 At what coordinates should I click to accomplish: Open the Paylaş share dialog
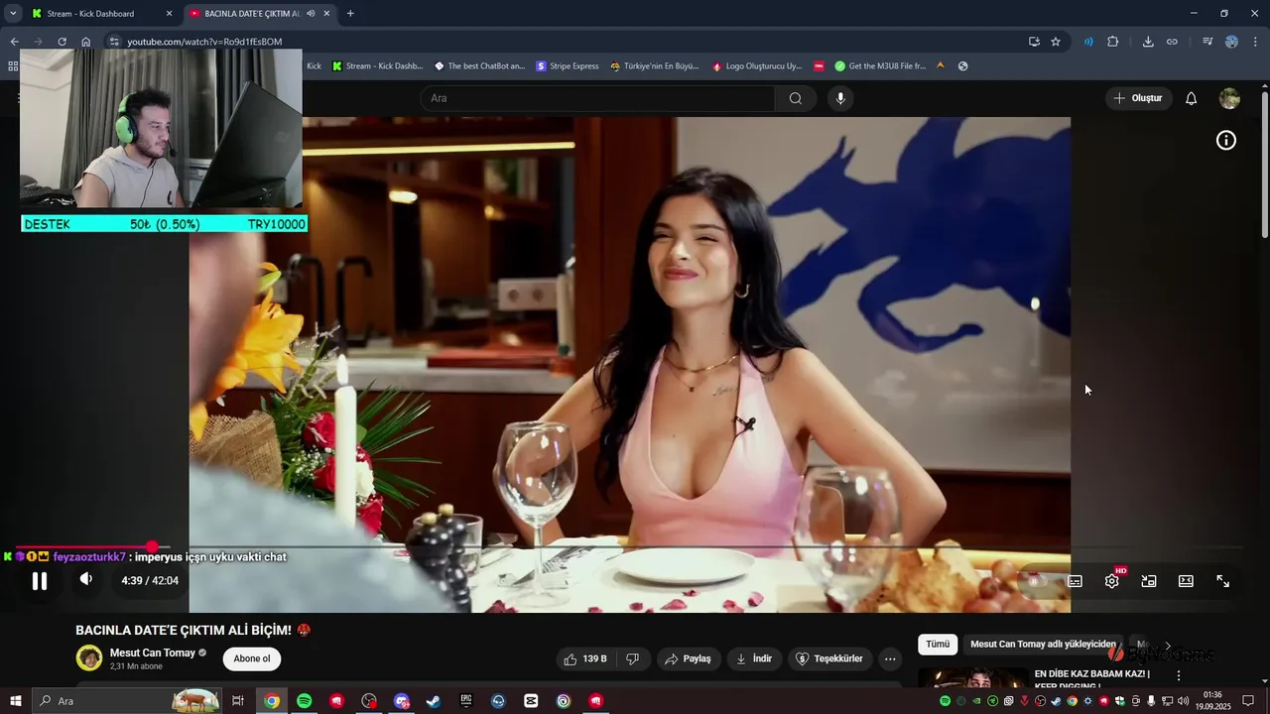click(688, 658)
